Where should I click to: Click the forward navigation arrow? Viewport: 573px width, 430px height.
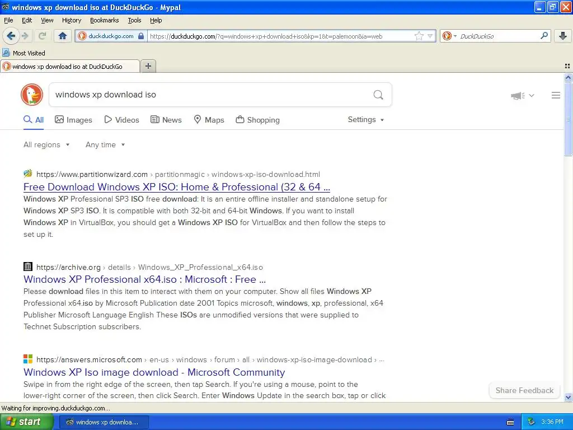click(x=25, y=36)
